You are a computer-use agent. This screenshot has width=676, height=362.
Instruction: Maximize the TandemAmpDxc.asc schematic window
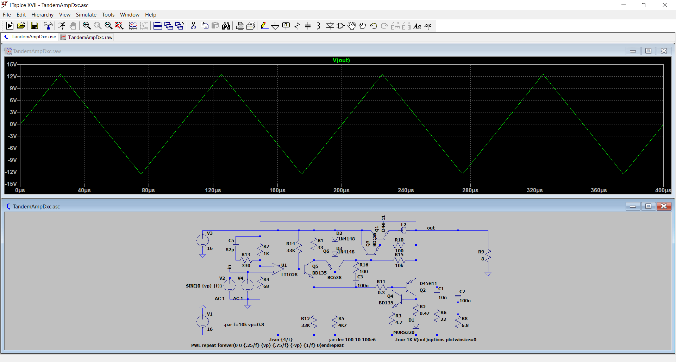(x=648, y=206)
